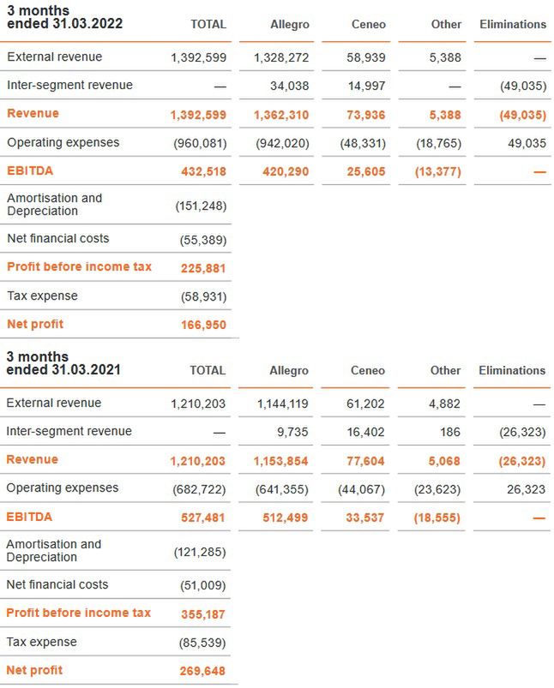The width and height of the screenshot is (554, 688).
Task: Select the Ceneo column header in the 2021 table
Action: (x=368, y=371)
